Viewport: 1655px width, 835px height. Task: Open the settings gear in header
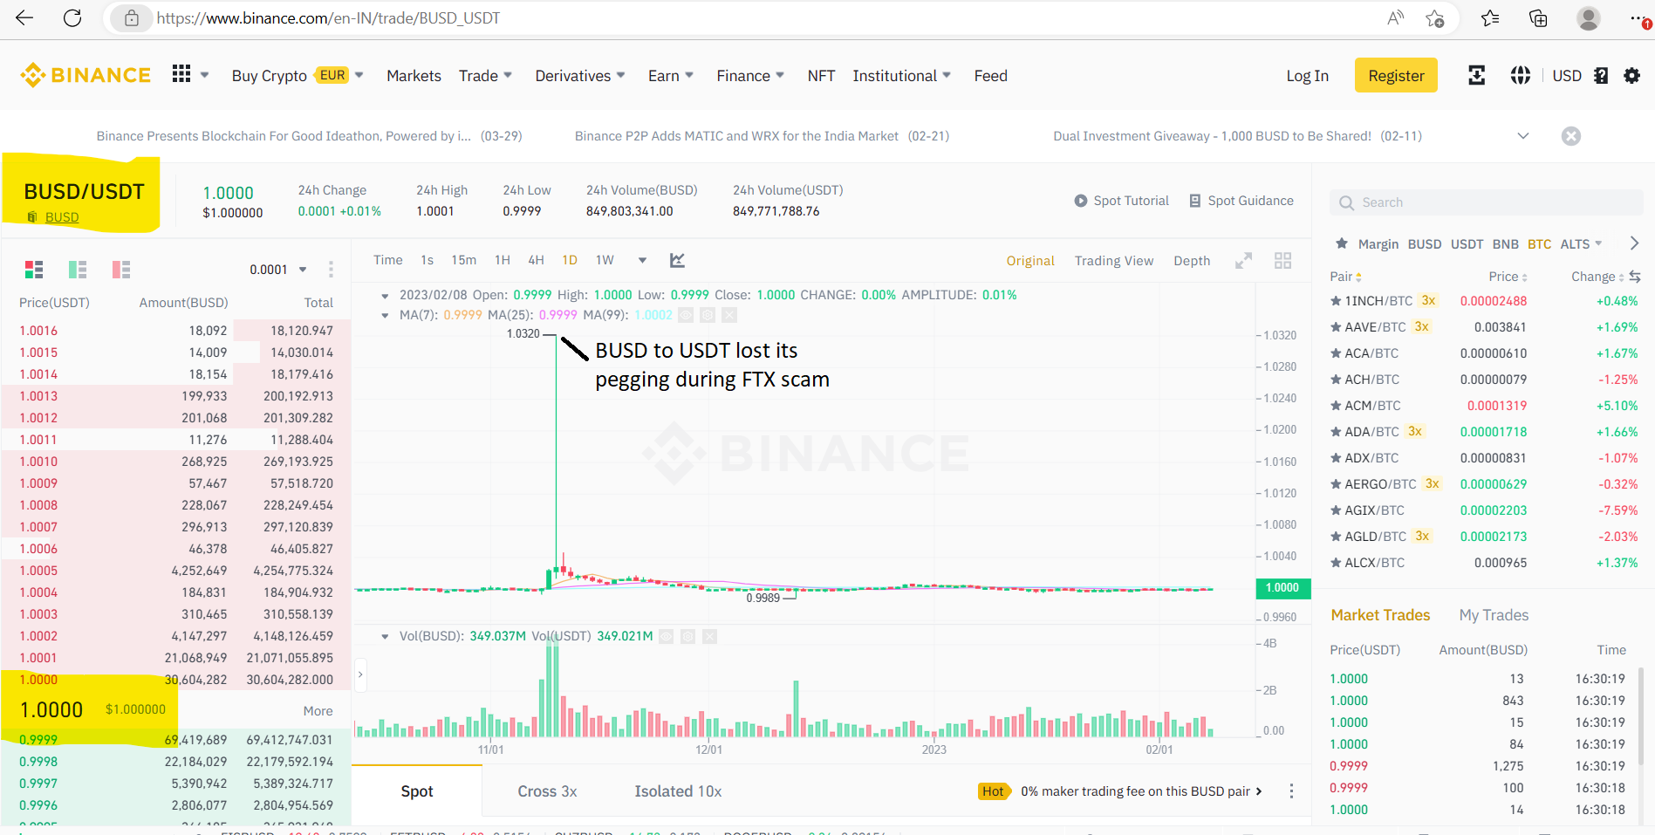coord(1631,76)
